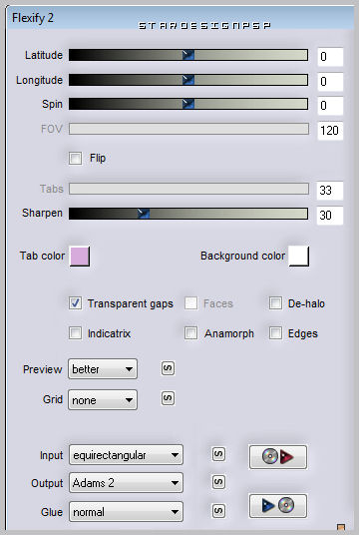Click the Latitude value field
359x535 pixels.
point(330,57)
